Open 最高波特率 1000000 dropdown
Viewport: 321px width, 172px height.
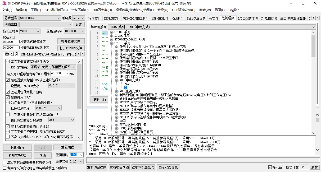[74, 31]
